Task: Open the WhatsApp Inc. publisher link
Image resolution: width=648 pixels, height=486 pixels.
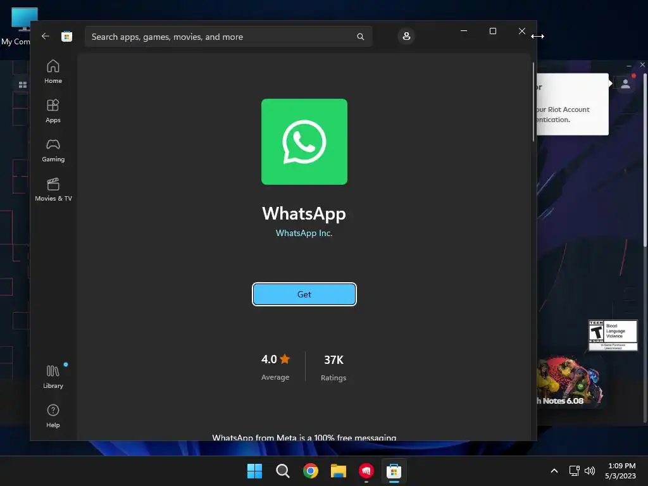Action: (x=304, y=233)
